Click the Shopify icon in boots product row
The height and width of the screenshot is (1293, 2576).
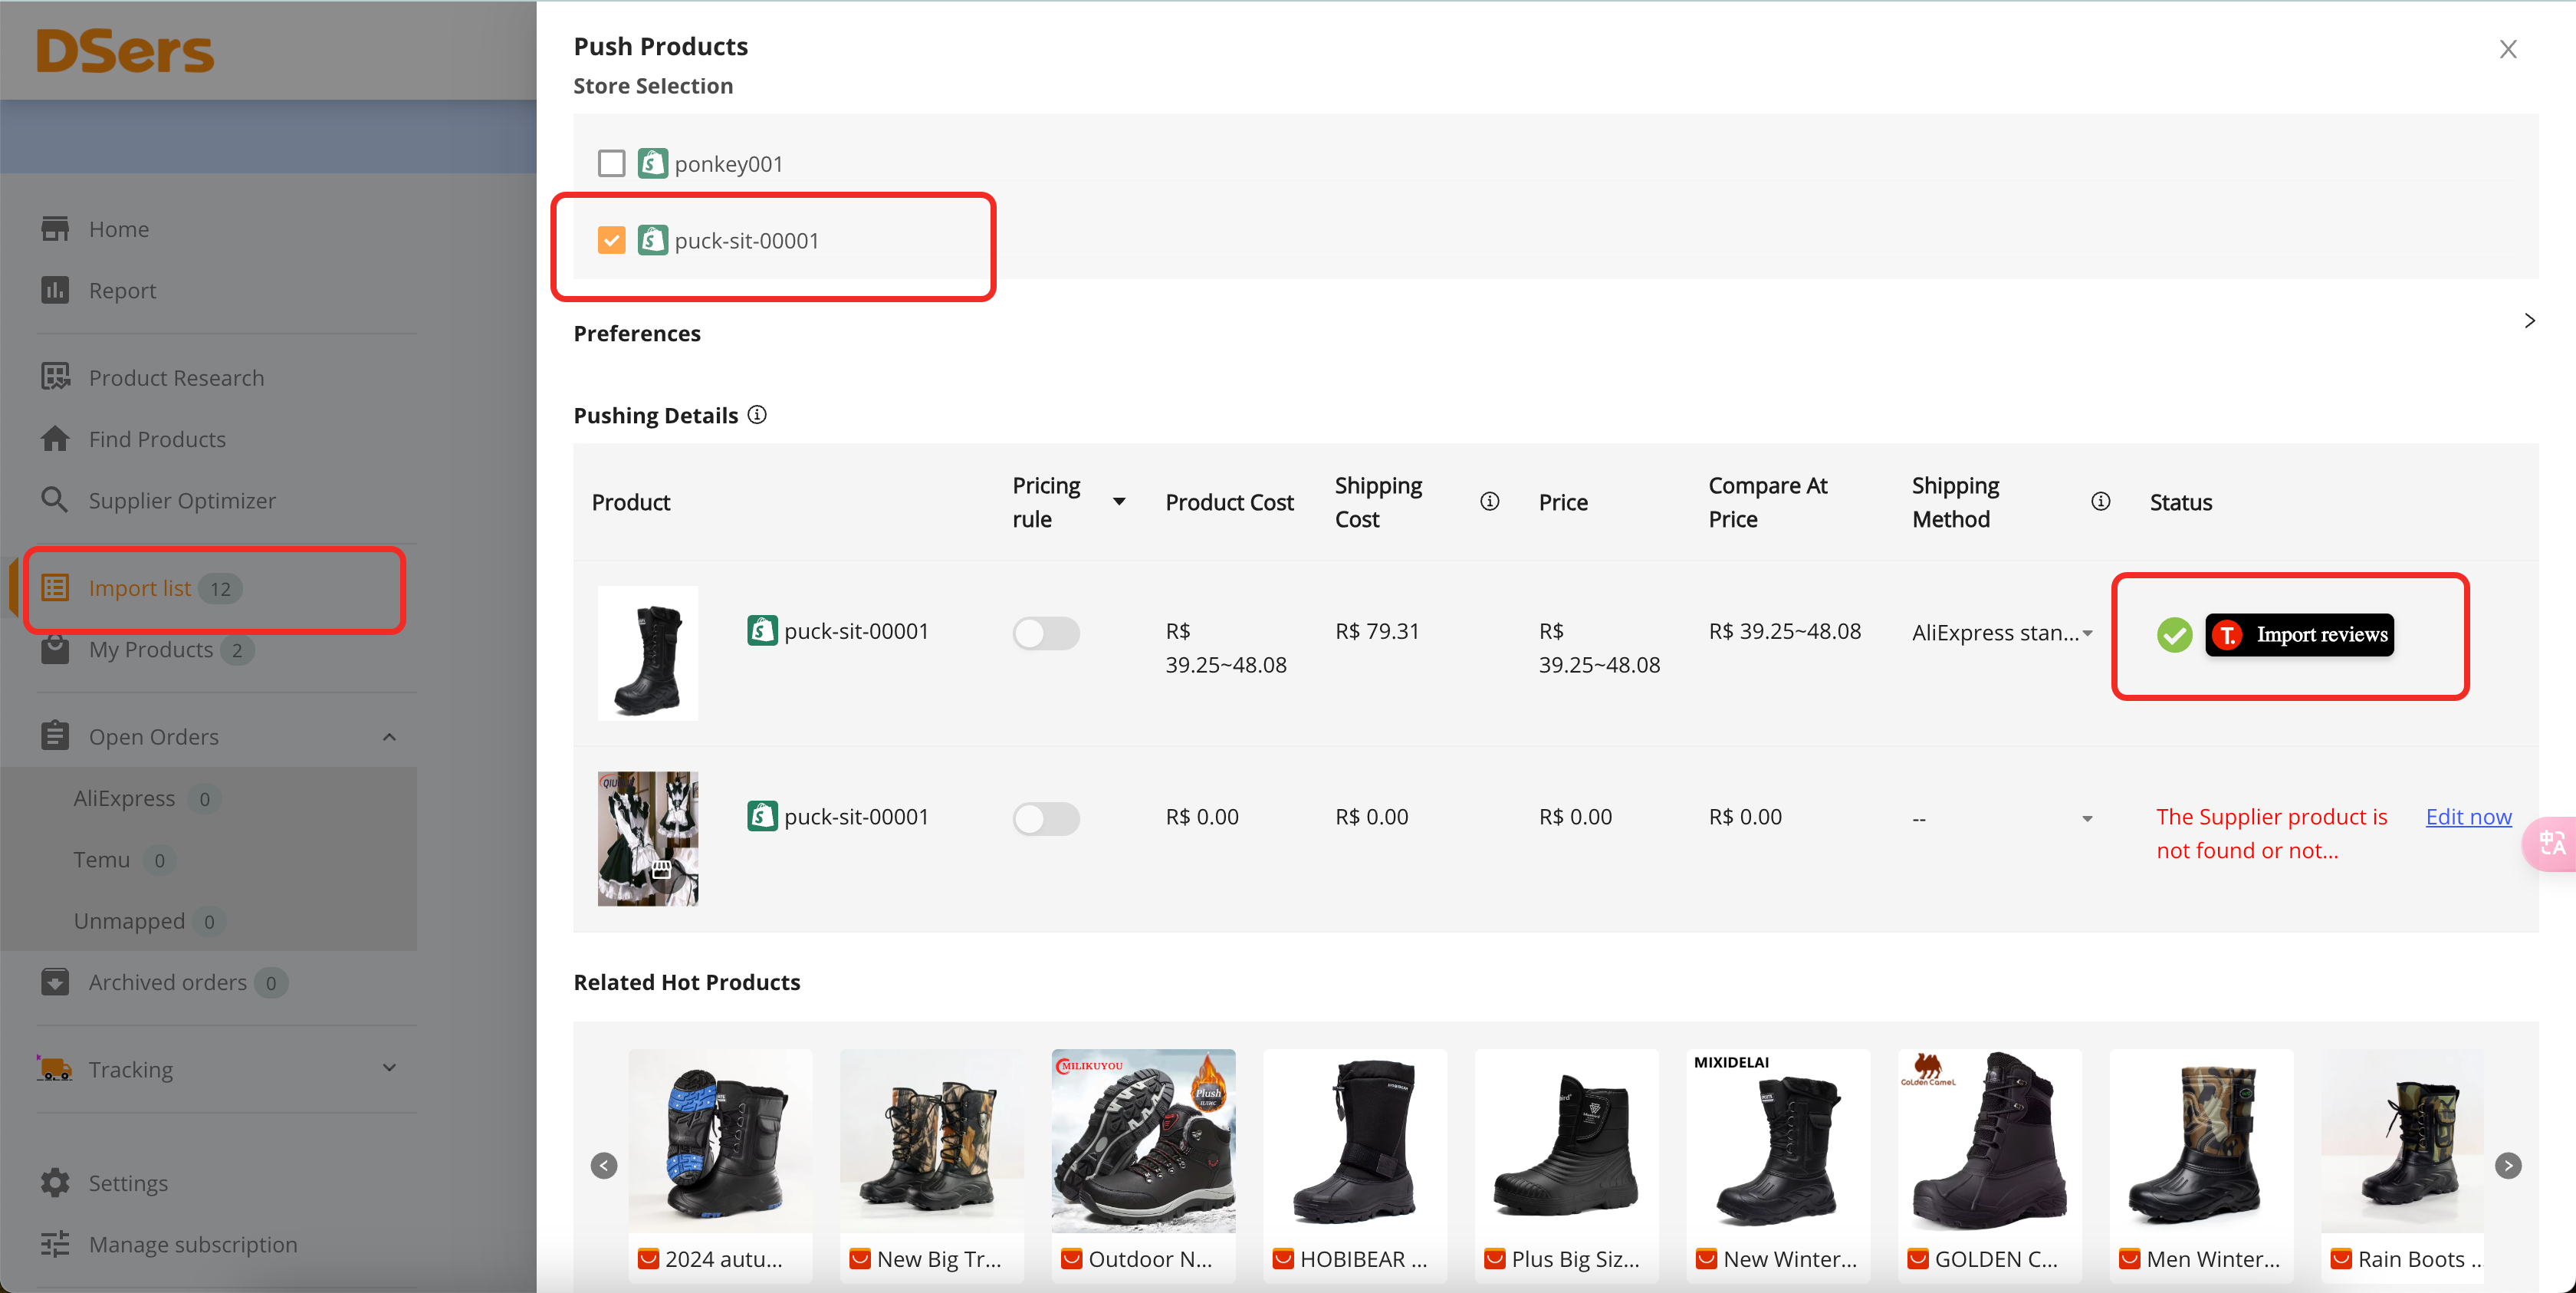click(x=762, y=630)
